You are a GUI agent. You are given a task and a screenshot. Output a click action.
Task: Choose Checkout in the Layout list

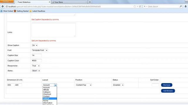(50, 94)
